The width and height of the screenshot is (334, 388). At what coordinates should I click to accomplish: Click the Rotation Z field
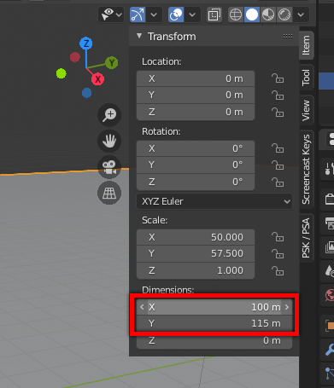pos(196,182)
